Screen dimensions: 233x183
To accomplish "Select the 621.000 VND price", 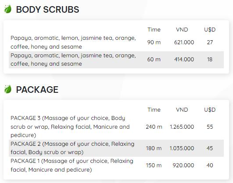I will tap(184, 42).
